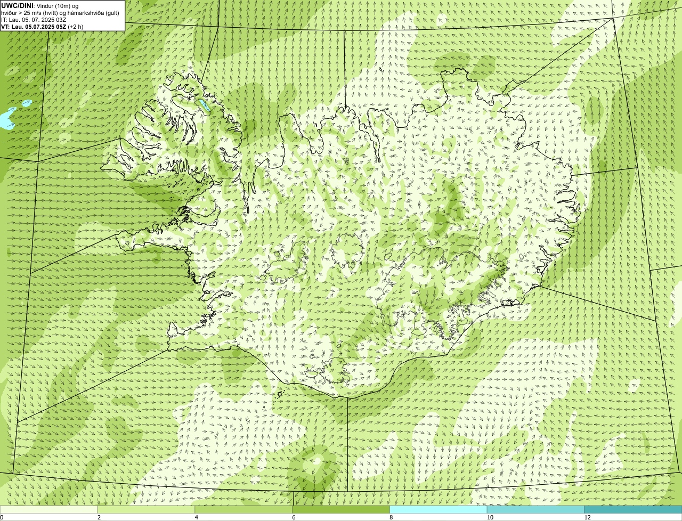The width and height of the screenshot is (682, 521).
Task: Click the "8" label on the colour scale
Action: [391, 517]
